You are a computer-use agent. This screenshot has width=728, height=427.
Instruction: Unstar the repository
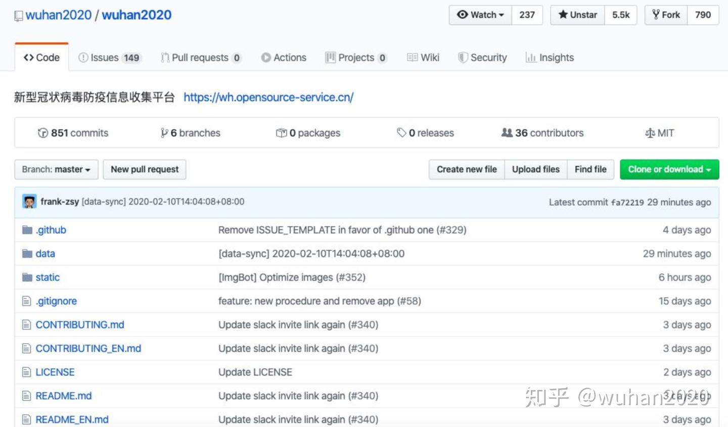coord(577,15)
